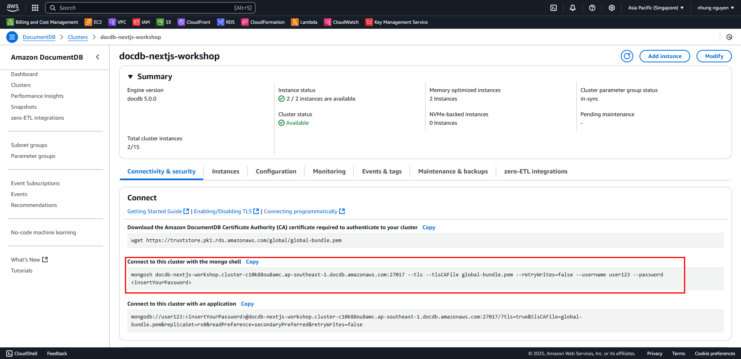Switch to the Connectivity & security tab
The width and height of the screenshot is (741, 359).
(161, 172)
